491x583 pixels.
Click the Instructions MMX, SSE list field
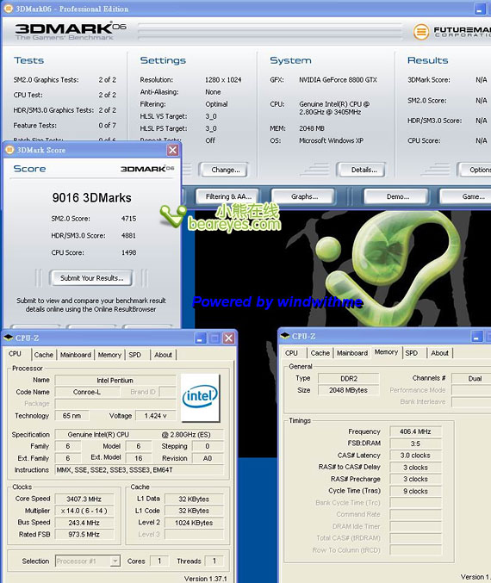pyautogui.click(x=140, y=469)
